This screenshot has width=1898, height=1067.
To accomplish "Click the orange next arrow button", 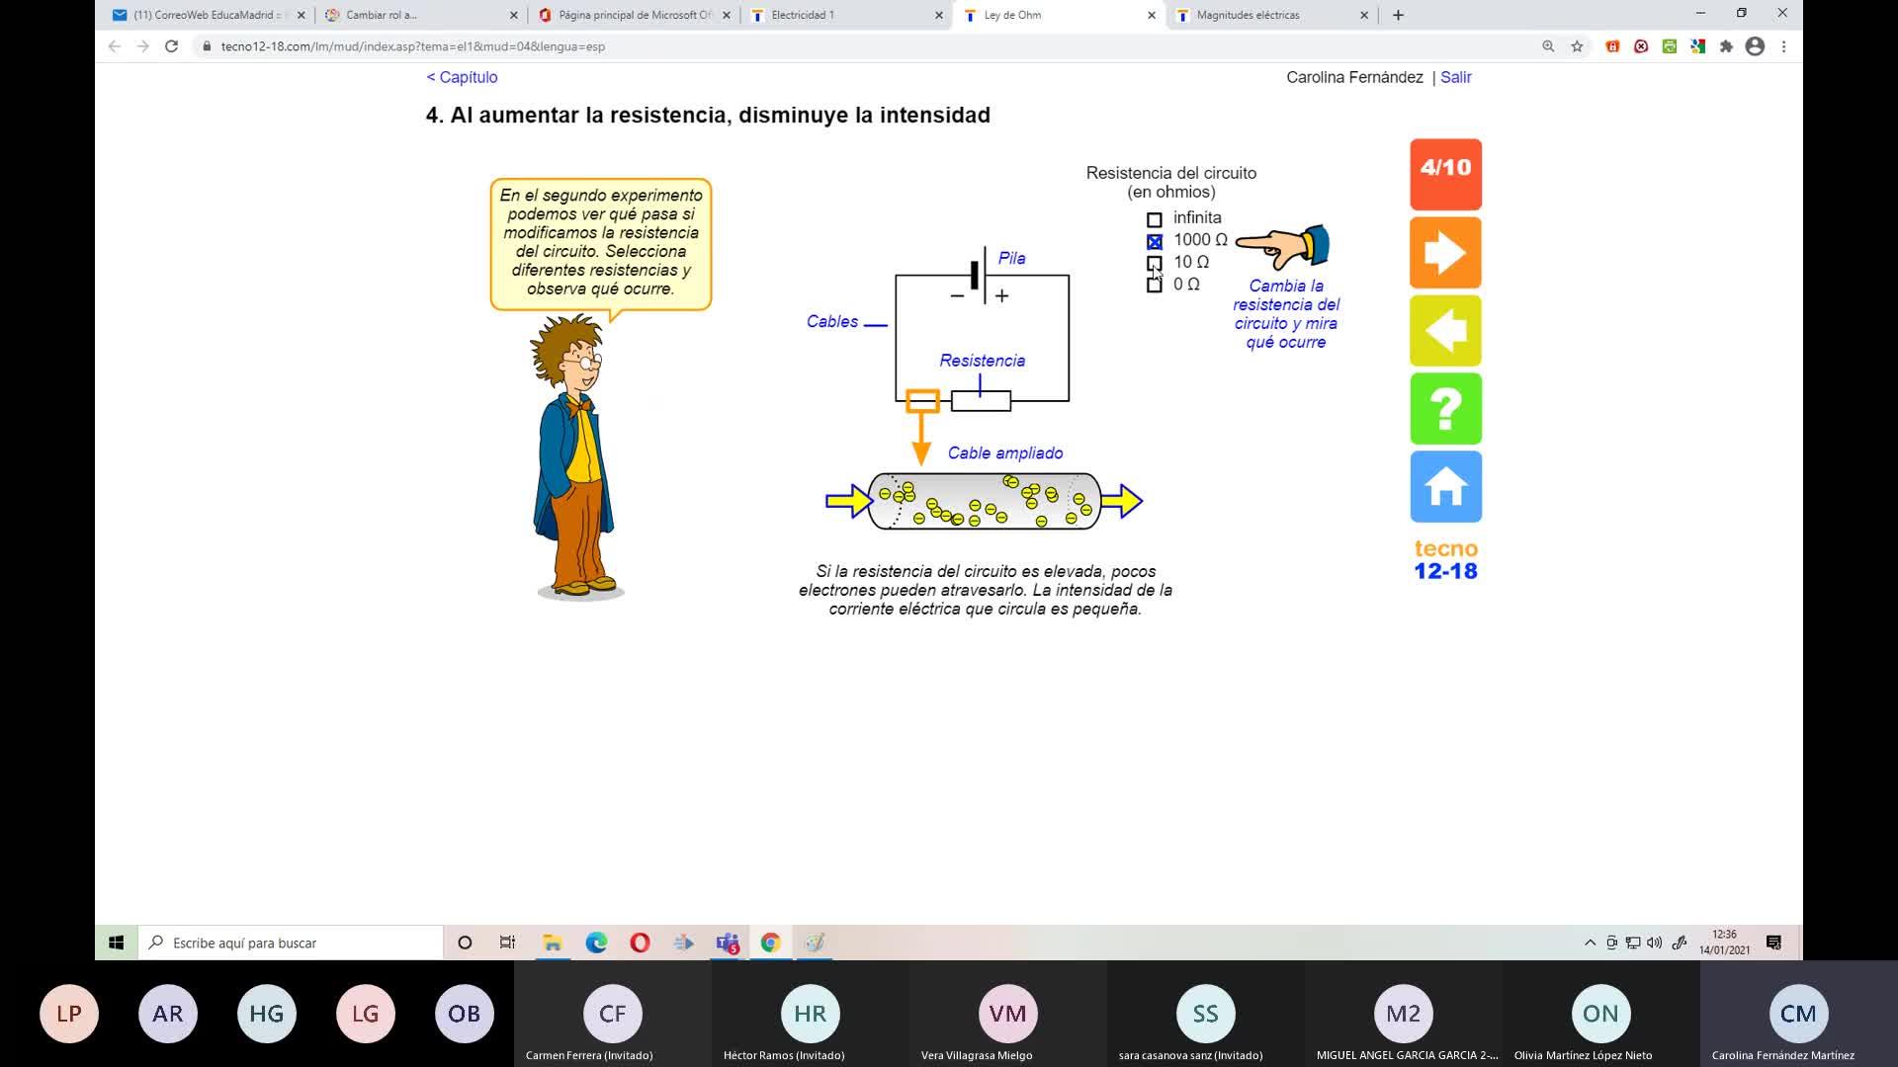I will click(1445, 253).
